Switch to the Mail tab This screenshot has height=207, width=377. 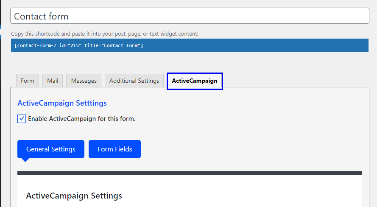click(x=53, y=81)
